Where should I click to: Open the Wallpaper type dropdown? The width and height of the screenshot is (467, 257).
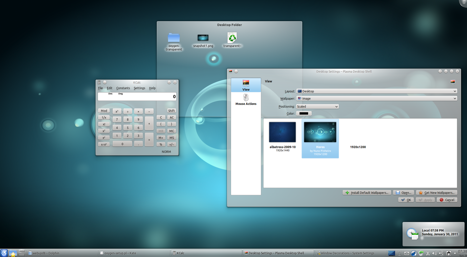(x=377, y=98)
